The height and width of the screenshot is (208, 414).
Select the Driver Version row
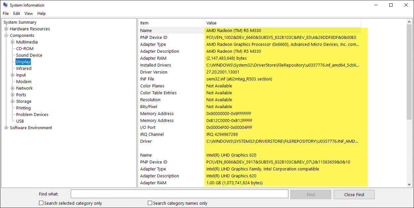(250, 72)
